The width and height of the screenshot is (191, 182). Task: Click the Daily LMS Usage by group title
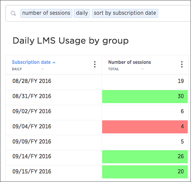(71, 41)
